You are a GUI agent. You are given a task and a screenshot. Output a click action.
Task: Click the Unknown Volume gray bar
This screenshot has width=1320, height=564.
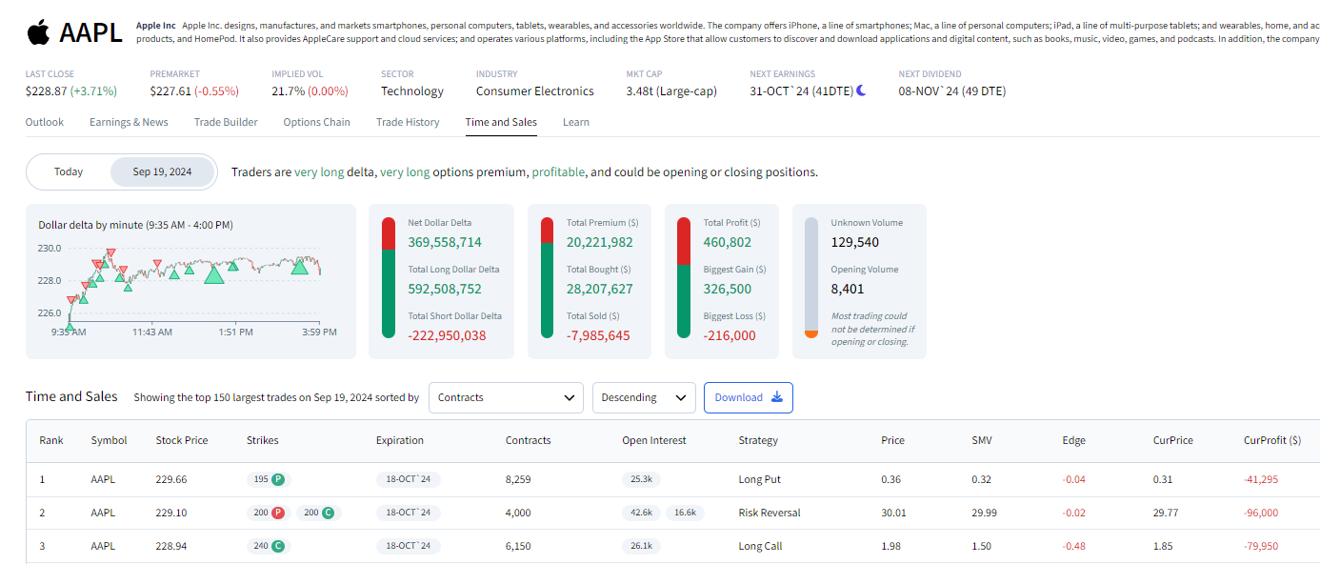coord(811,278)
